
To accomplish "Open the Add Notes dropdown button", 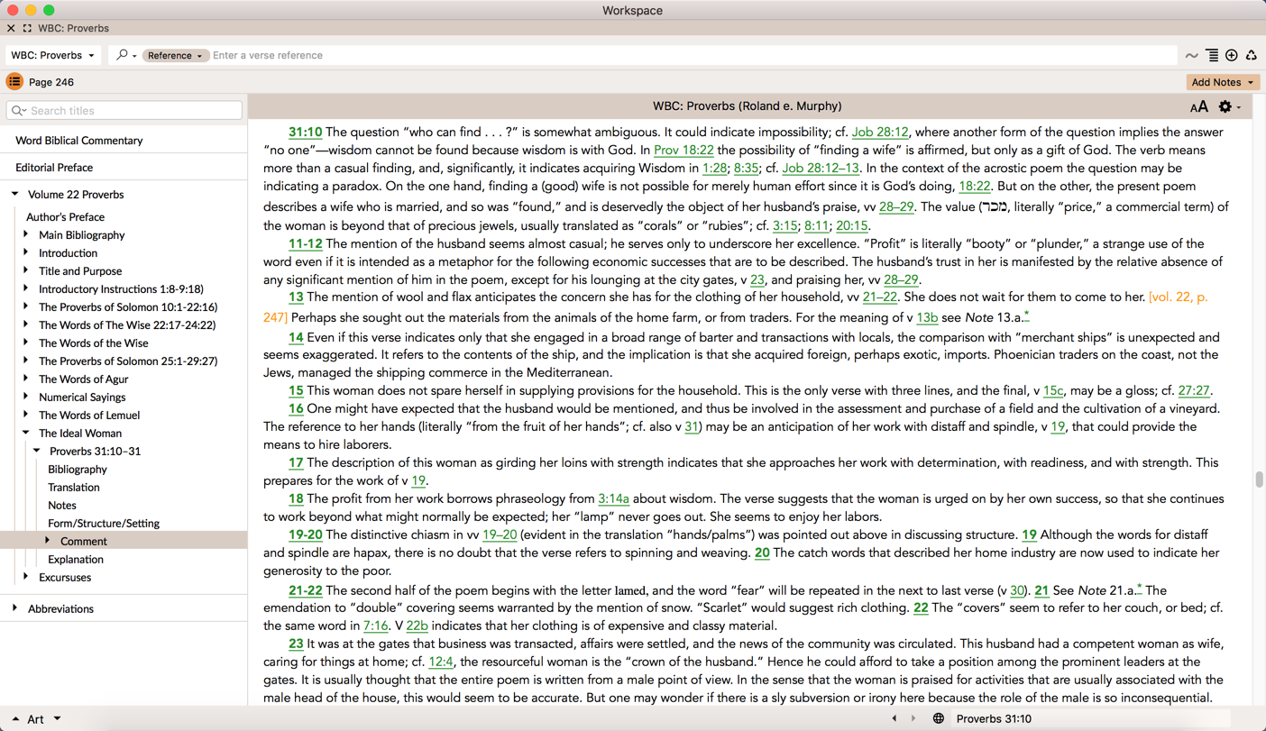I will [x=1222, y=82].
